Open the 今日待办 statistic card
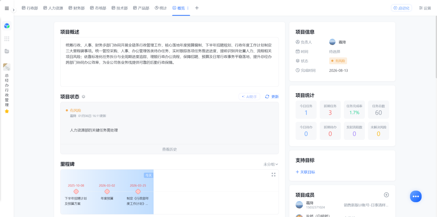Screen dimensions: 437x217 [306, 131]
